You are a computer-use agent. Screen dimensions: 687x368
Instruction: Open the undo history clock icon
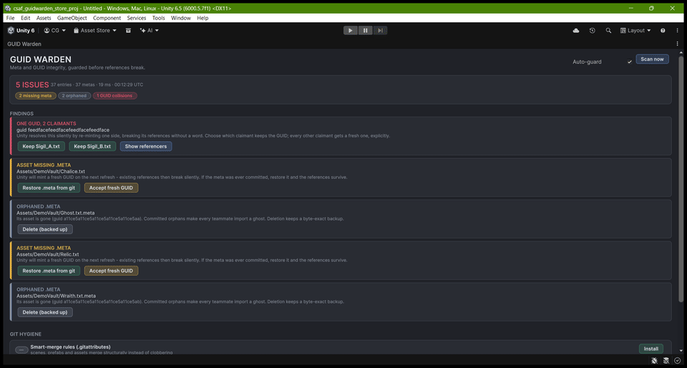point(593,30)
